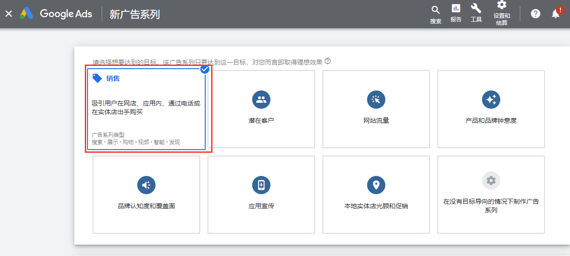Click the help icon beside goal instructions
The width and height of the screenshot is (570, 256).
click(x=327, y=61)
